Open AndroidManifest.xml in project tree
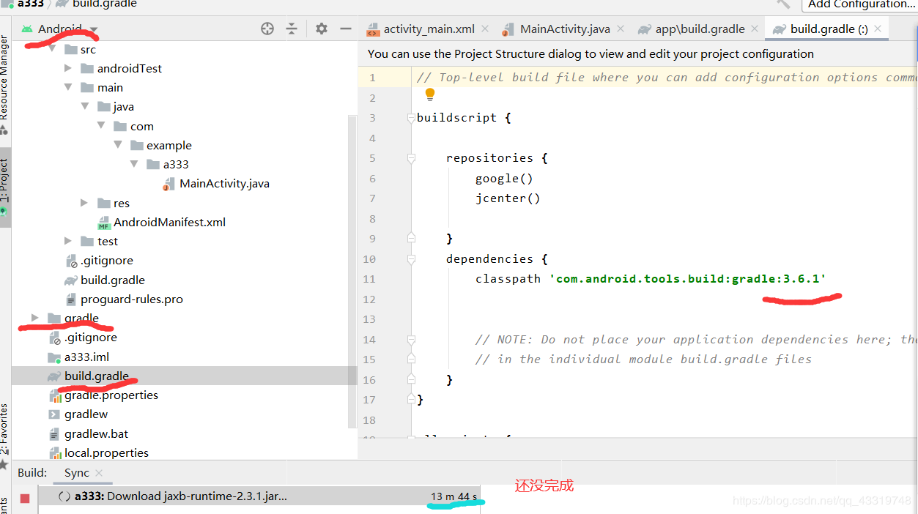Viewport: 918px width, 514px height. click(169, 222)
